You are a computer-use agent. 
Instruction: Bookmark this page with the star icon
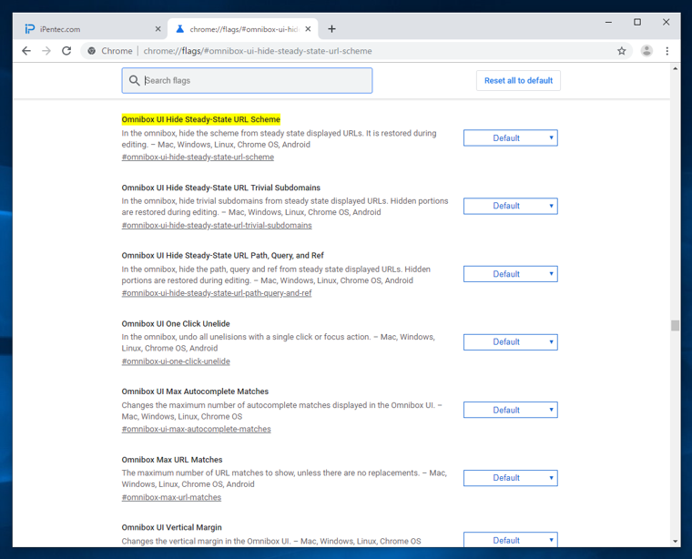[621, 51]
